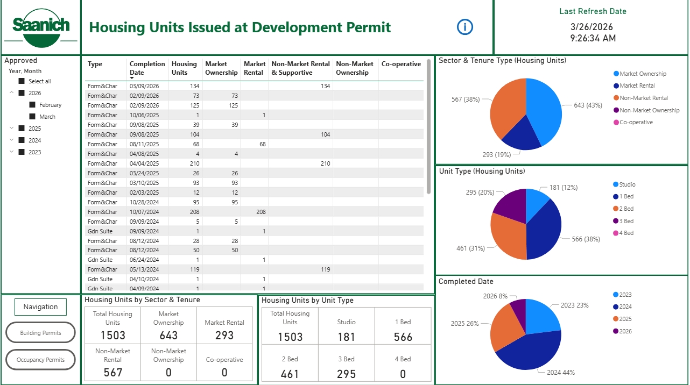Sort table by Housing Units column header
This screenshot has width=690, height=385.
coord(184,68)
